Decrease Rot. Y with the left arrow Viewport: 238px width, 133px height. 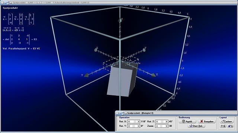pos(129,126)
